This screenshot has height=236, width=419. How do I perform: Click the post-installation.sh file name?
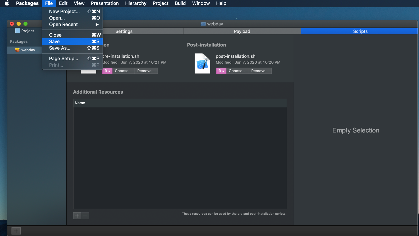235,56
